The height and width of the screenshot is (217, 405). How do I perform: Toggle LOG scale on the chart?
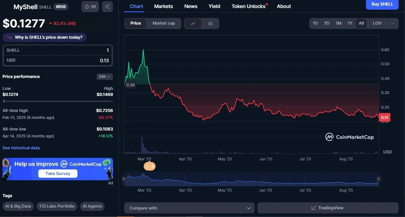pos(377,23)
